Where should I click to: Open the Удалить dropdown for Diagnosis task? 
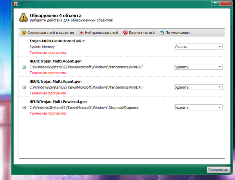[198, 107]
